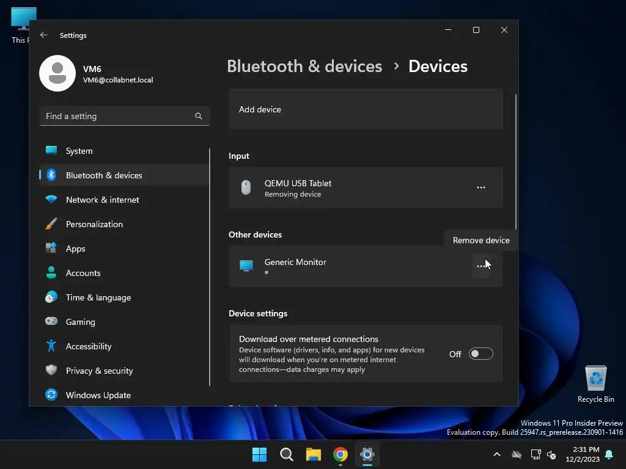Click the Generic Monitor device name

coord(295,262)
